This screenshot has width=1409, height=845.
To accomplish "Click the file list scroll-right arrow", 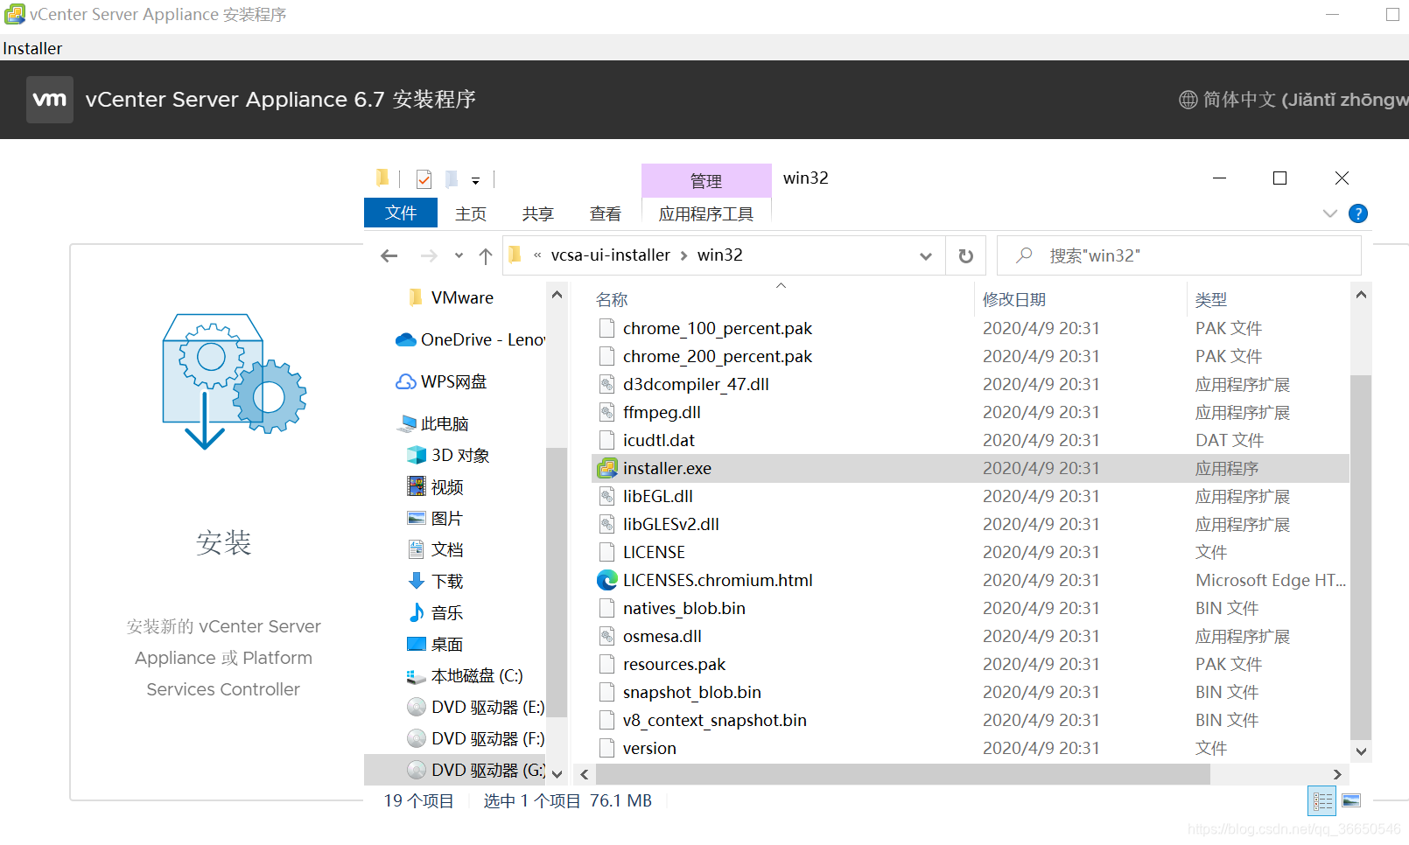I will 1337,774.
